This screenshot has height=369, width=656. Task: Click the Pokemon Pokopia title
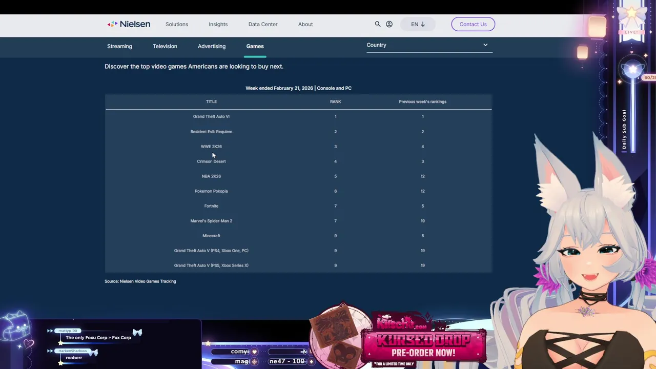[211, 191]
